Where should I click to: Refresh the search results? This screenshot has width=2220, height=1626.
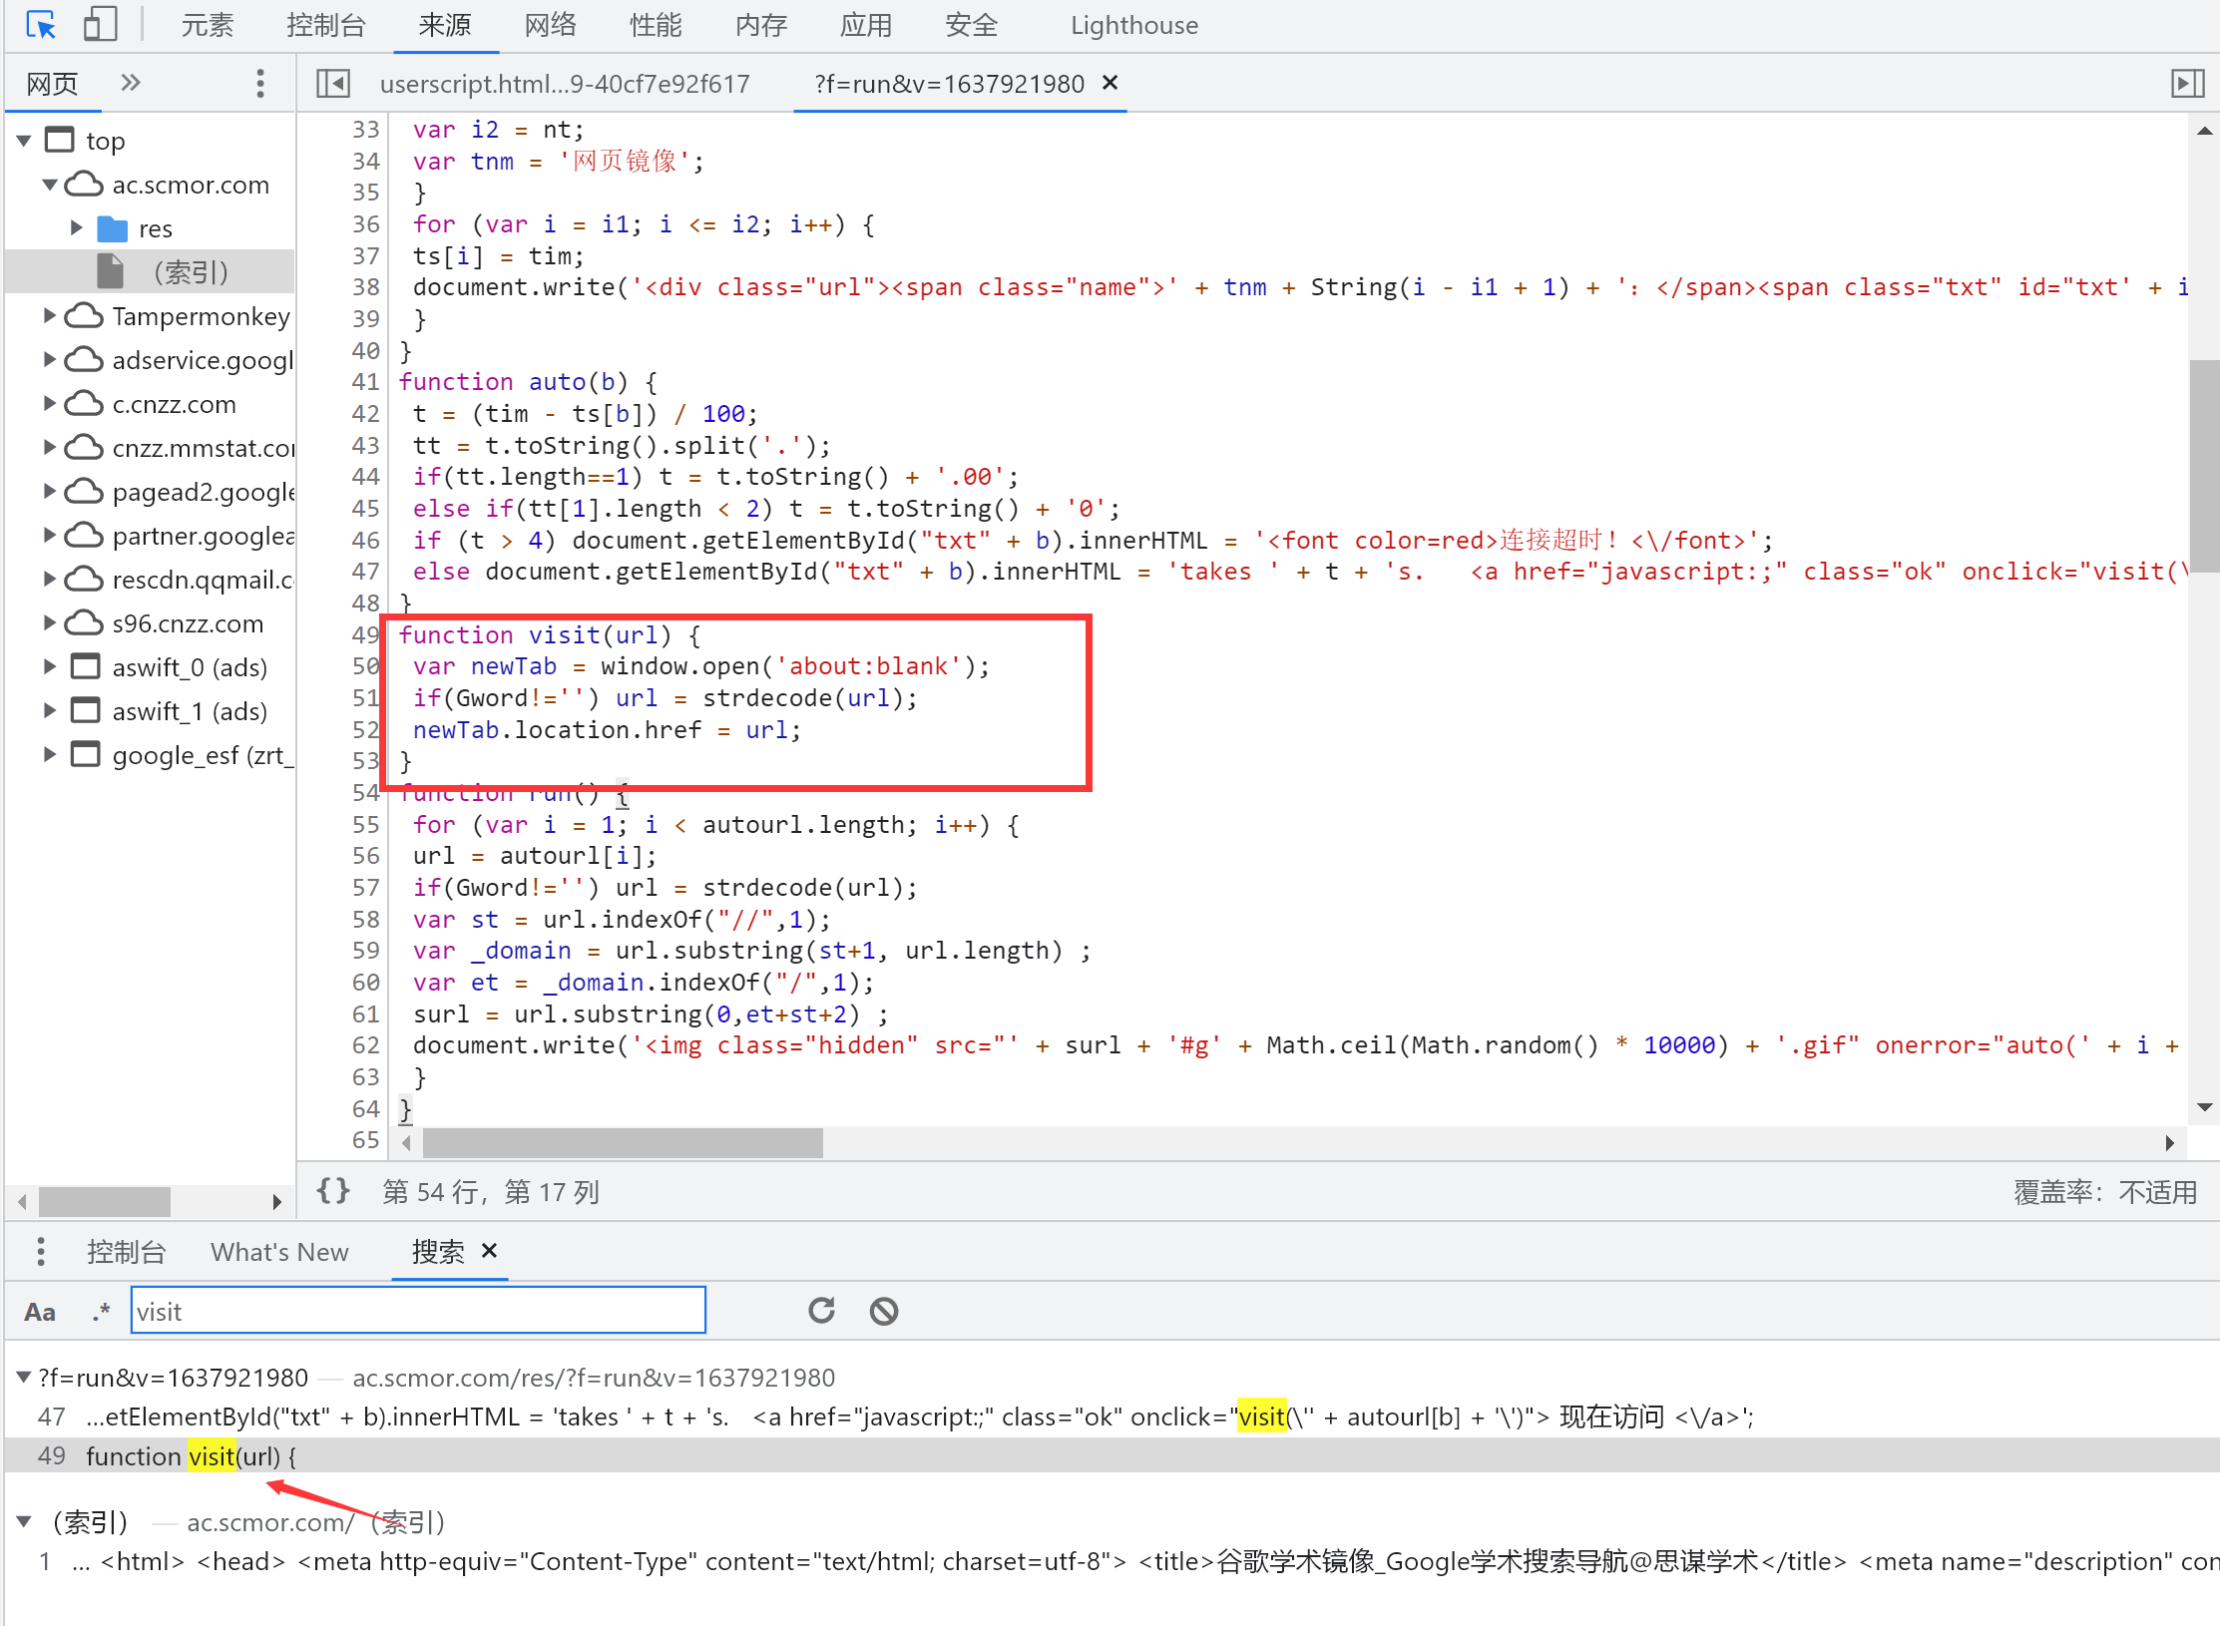(x=821, y=1311)
